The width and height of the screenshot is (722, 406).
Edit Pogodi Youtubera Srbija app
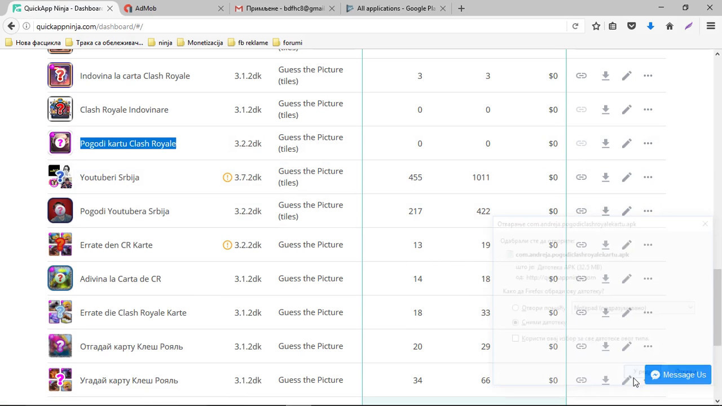point(627,211)
